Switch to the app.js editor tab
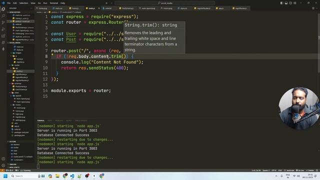Viewport: 320px width, 180px height. (x=221, y=8)
